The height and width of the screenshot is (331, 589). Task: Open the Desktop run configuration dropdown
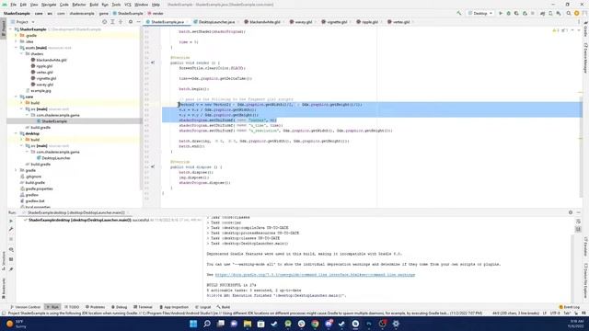tap(480, 13)
